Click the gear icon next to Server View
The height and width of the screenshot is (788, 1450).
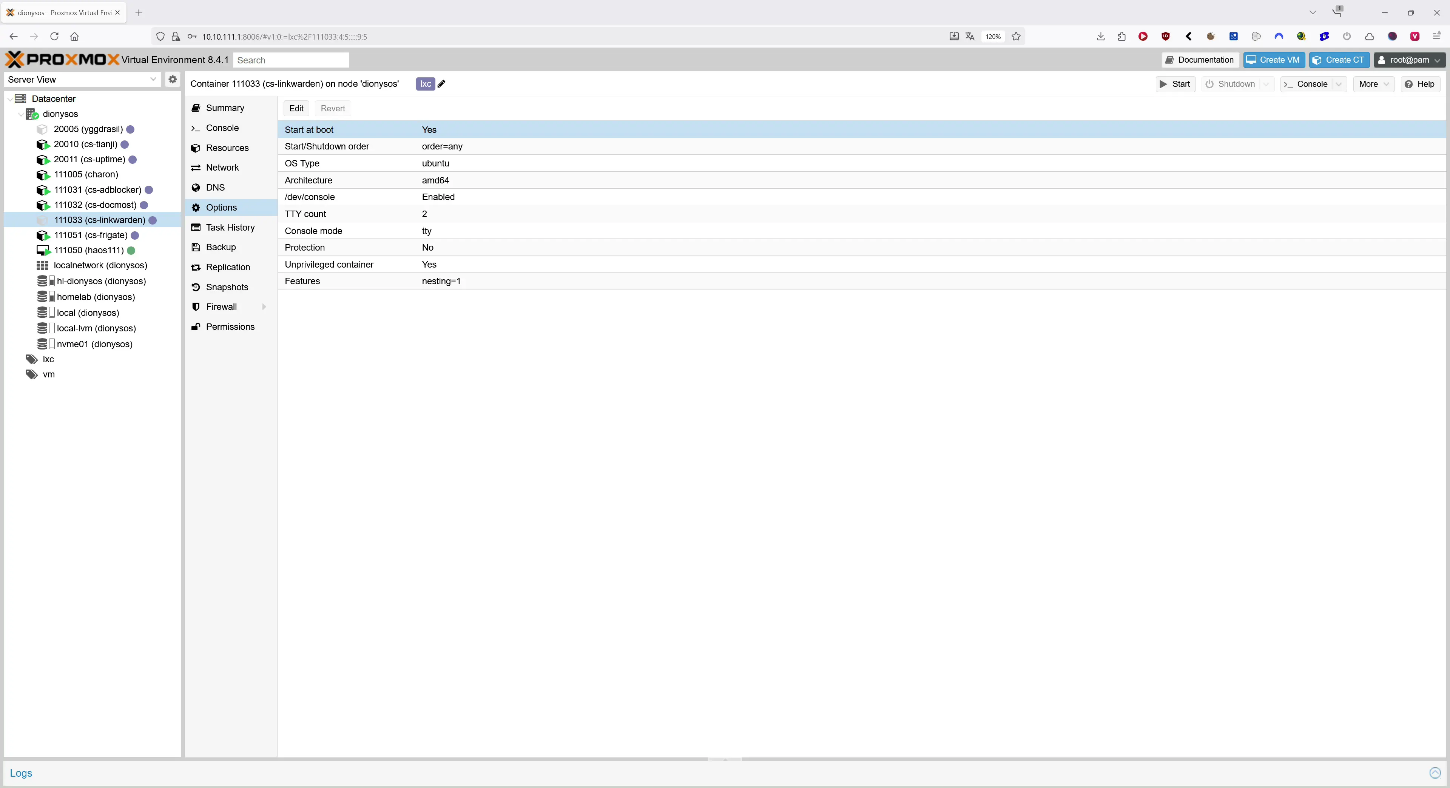pos(172,79)
